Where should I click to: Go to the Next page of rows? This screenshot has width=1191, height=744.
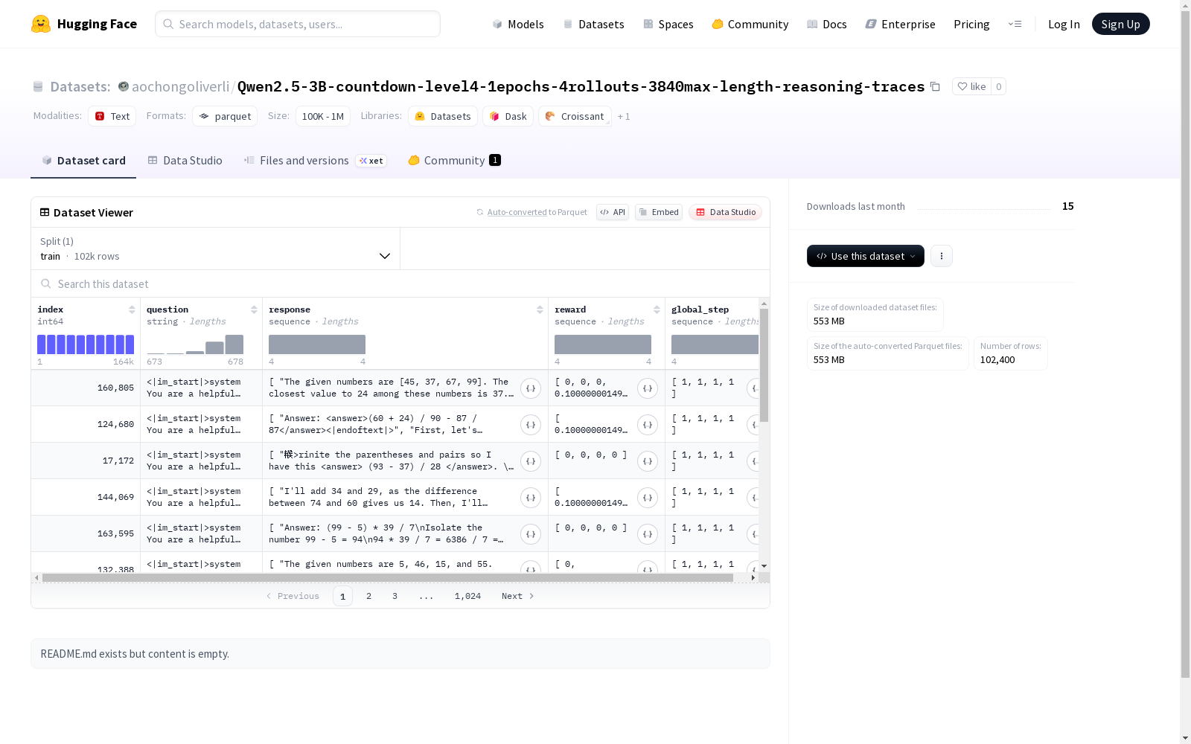coord(518,596)
